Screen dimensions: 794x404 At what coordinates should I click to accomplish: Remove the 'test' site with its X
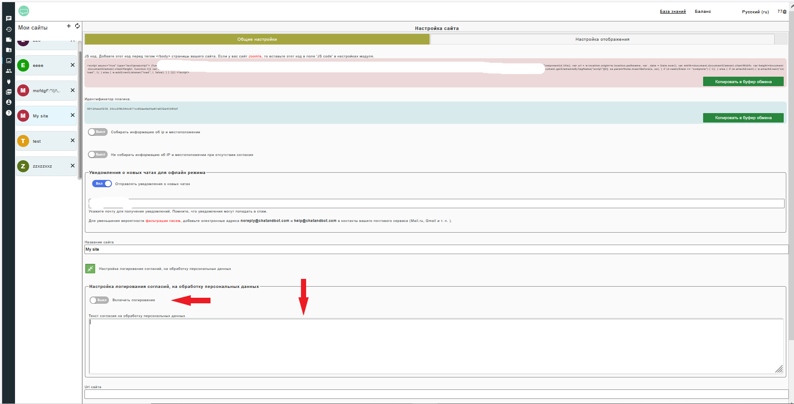pos(72,141)
